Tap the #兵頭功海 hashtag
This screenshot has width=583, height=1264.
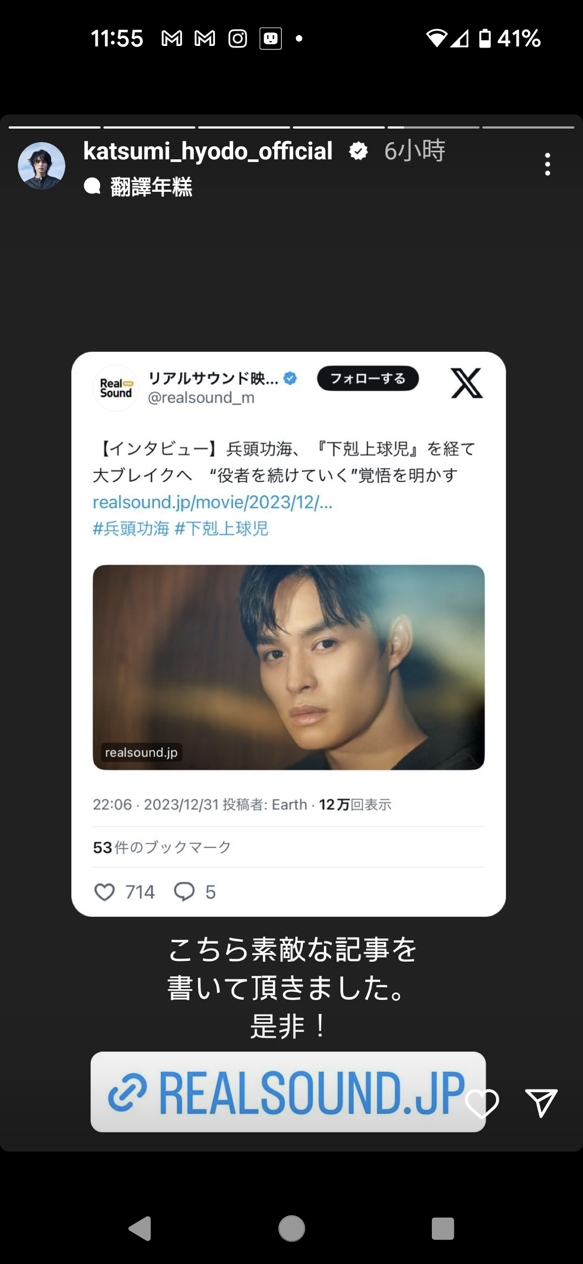tap(131, 528)
